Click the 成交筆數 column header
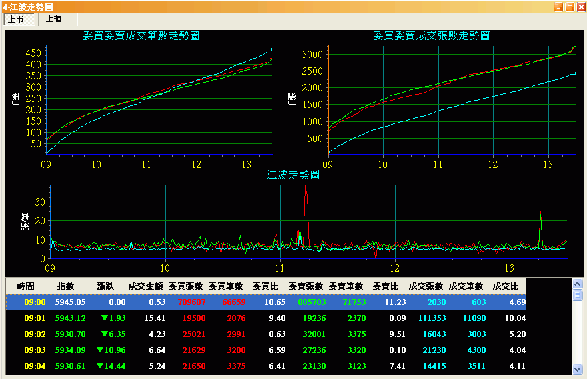This screenshot has height=379, width=587. pos(466,286)
